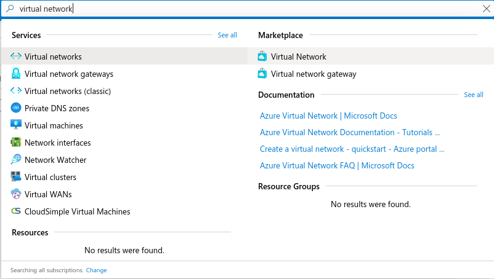Click the Virtual networks (classic) icon
Viewport: 494px width, 279px height.
(x=16, y=91)
